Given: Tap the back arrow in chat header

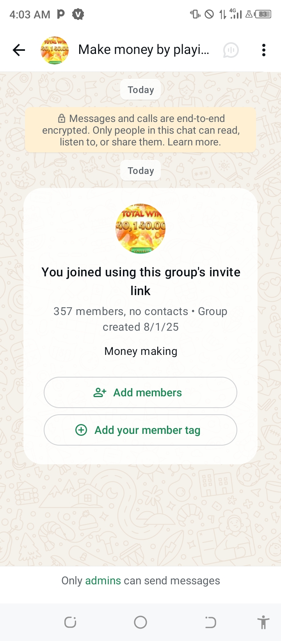Looking at the screenshot, I should (x=19, y=50).
